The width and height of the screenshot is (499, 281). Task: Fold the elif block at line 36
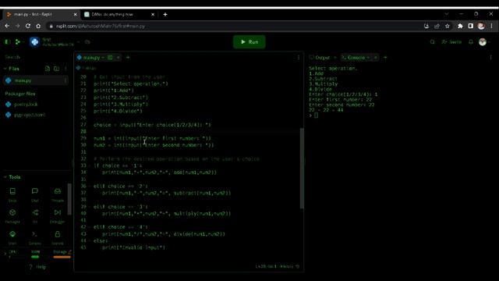pos(90,186)
